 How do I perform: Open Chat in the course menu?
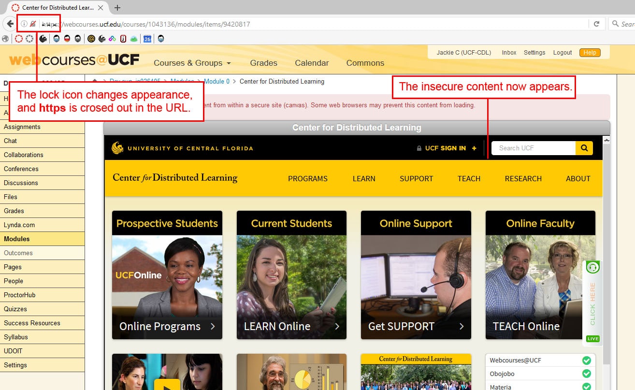click(x=42, y=141)
